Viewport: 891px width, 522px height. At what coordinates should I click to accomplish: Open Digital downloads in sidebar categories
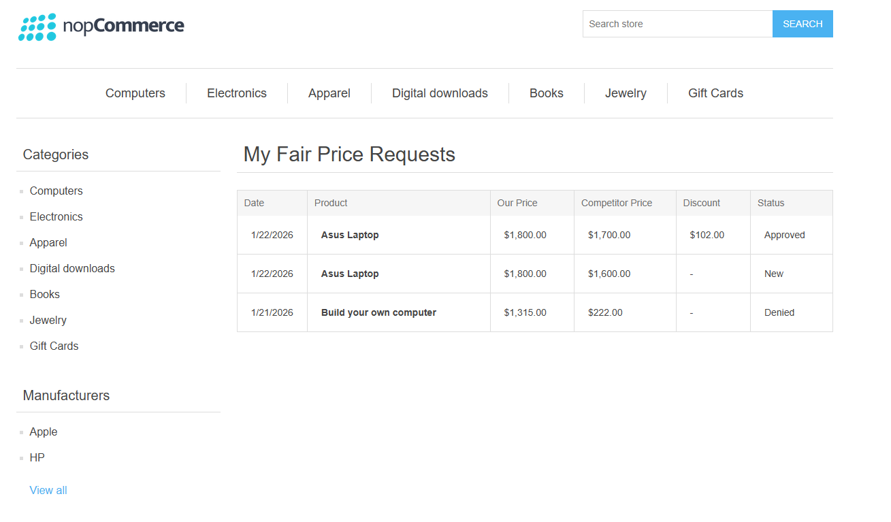[72, 269]
